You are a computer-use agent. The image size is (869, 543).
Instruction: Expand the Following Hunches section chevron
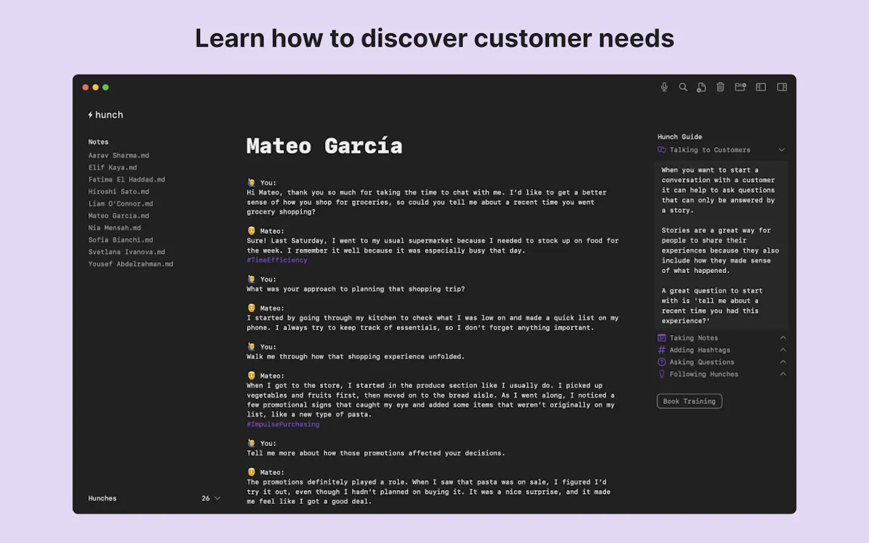click(x=783, y=374)
